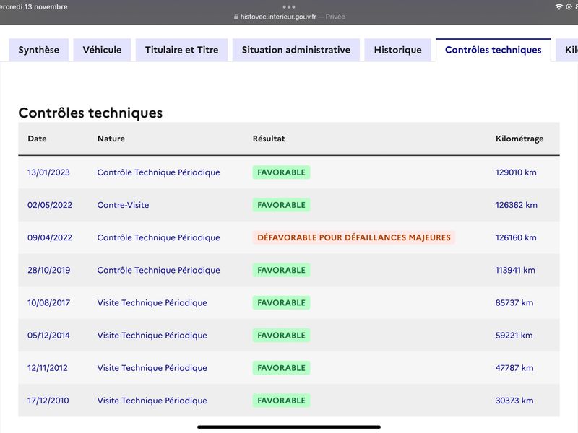This screenshot has height=433, width=578.
Task: Click the date 10/08/2017
Action: point(48,302)
